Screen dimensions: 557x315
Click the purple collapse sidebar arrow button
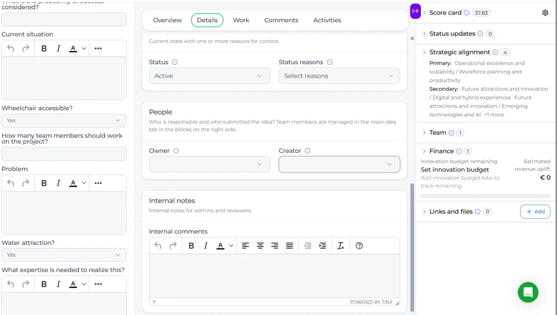[415, 11]
